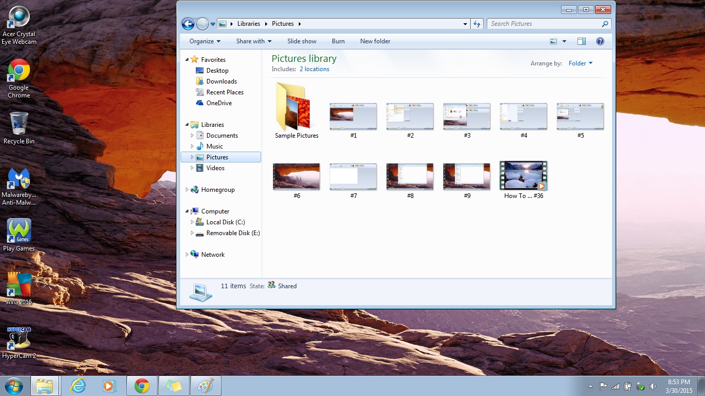Collapse the Libraries group
The image size is (705, 396).
point(187,125)
